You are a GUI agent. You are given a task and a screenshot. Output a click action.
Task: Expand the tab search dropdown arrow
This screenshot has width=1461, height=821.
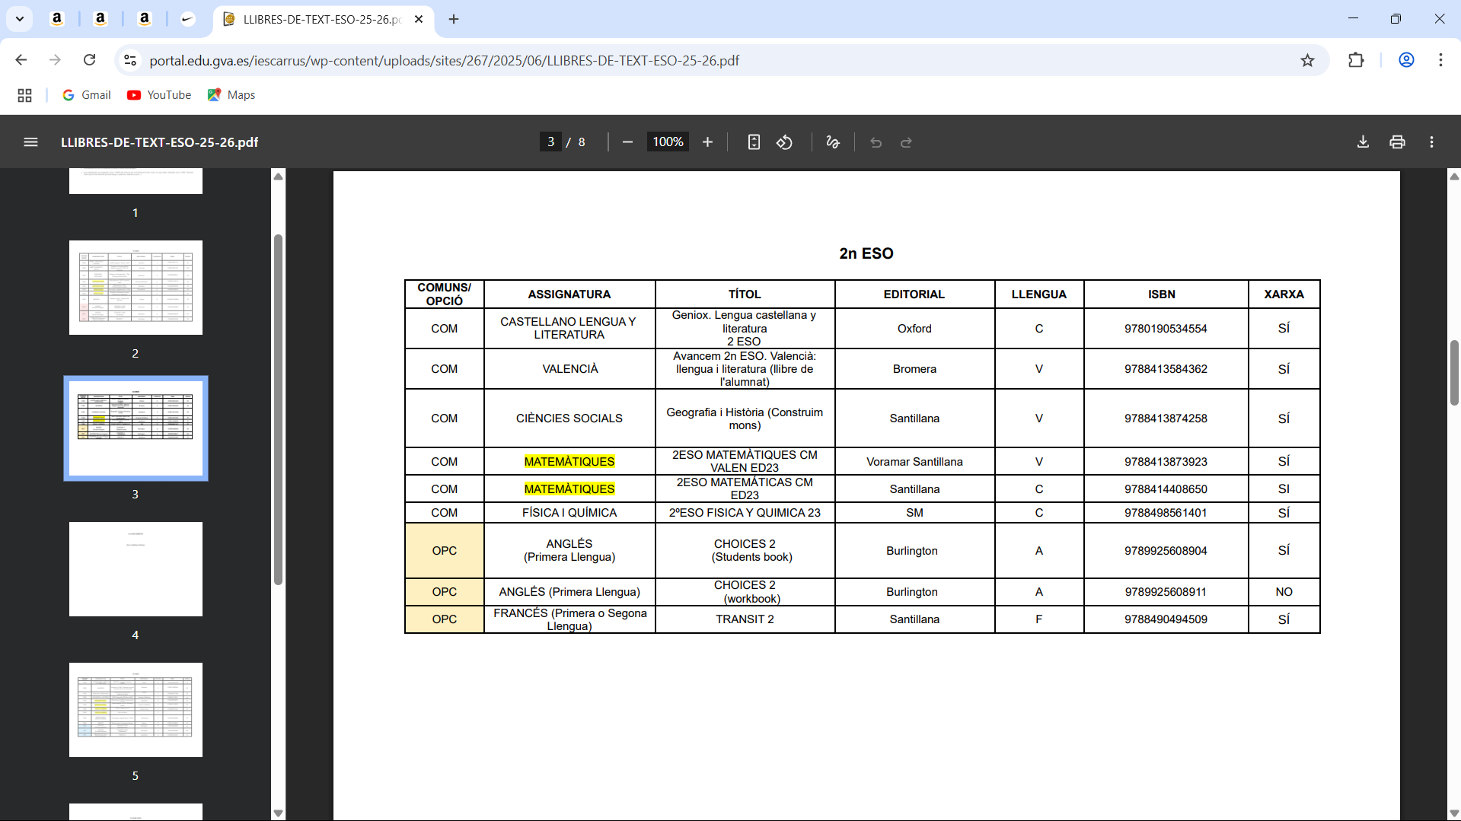20,19
